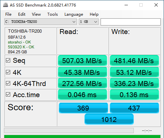
Task: Click the grey progress bar
Action: (69, 130)
